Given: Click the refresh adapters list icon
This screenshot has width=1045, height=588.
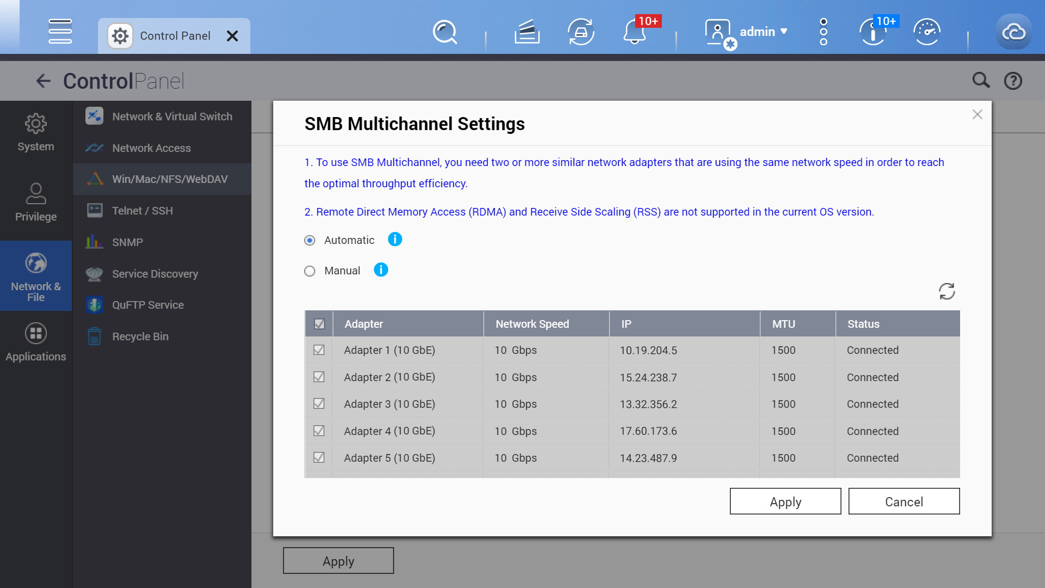Looking at the screenshot, I should pos(946,291).
